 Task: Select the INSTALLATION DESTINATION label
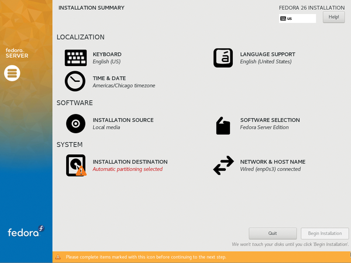tap(130, 162)
